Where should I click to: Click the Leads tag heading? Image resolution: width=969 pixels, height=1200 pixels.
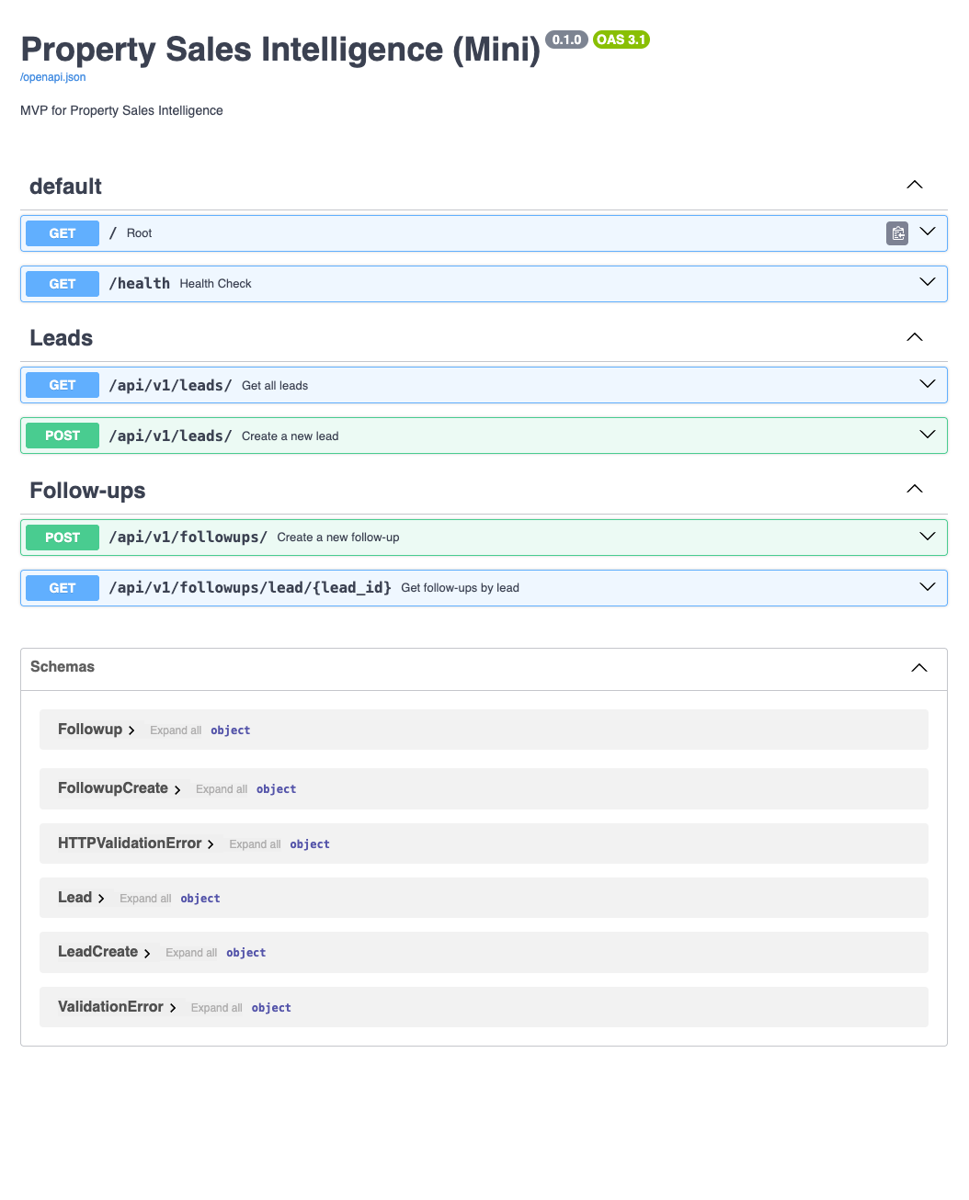click(62, 338)
